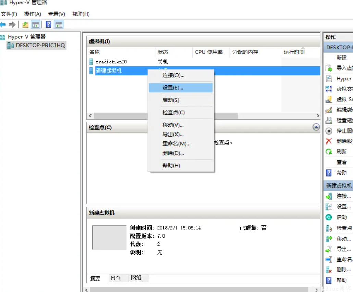The image size is (353, 292).
Task: Open the 帮助(H) menu in the menu bar
Action: (x=81, y=14)
